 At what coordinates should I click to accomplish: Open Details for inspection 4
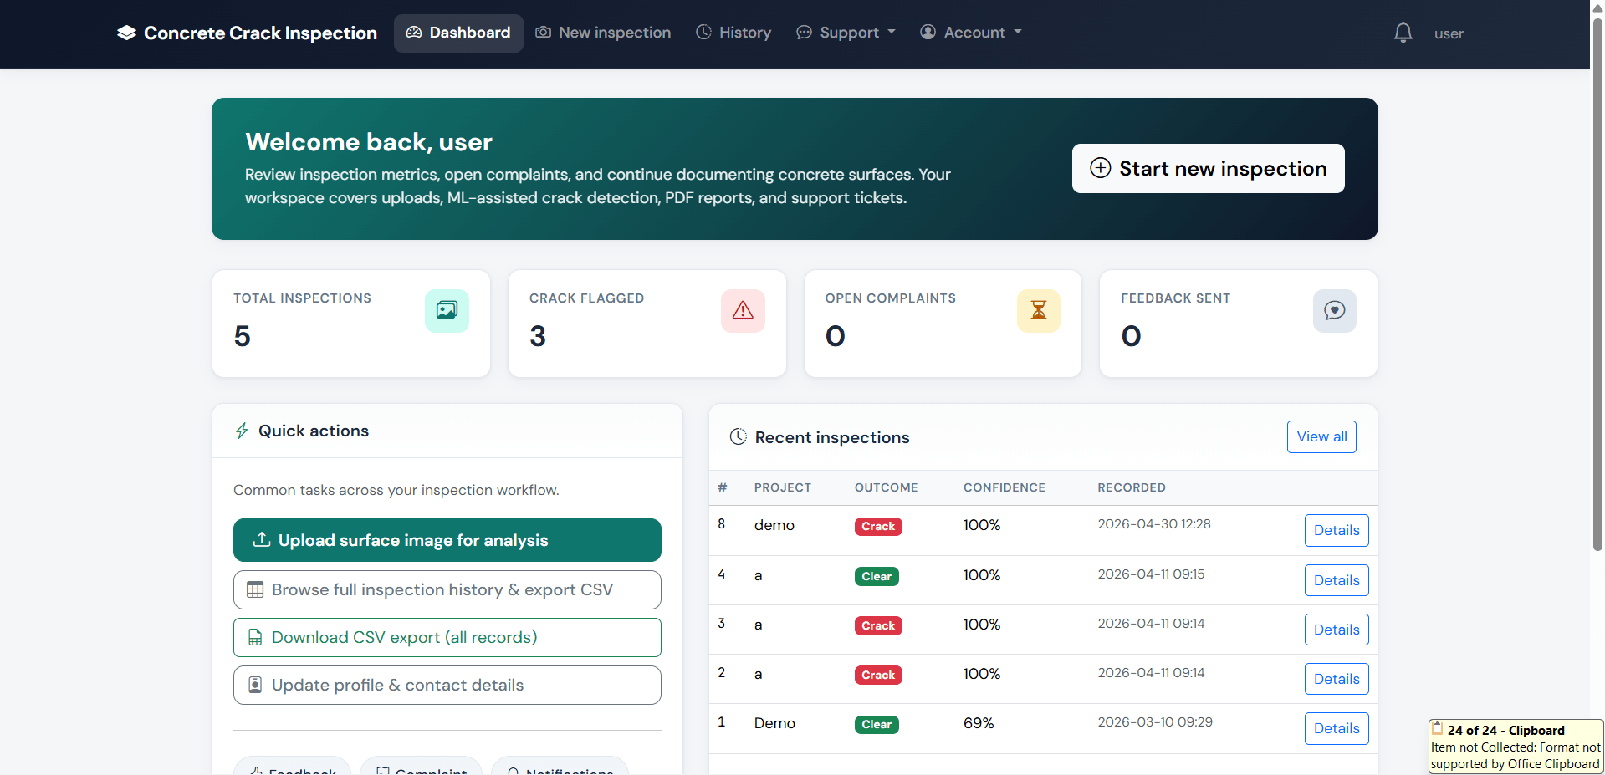point(1337,580)
